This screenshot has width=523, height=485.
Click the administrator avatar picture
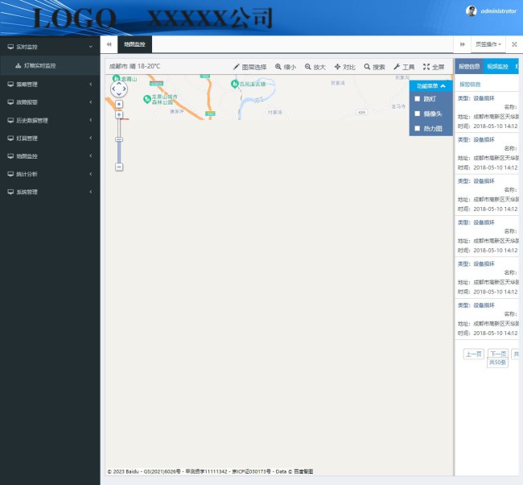[x=471, y=11]
